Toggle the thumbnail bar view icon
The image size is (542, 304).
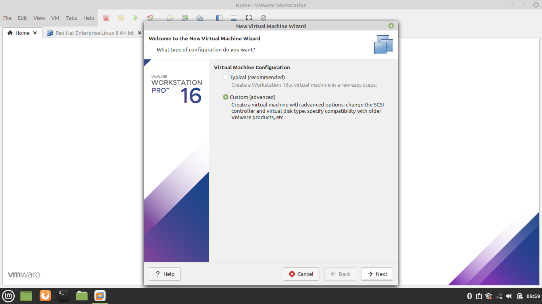point(234,18)
